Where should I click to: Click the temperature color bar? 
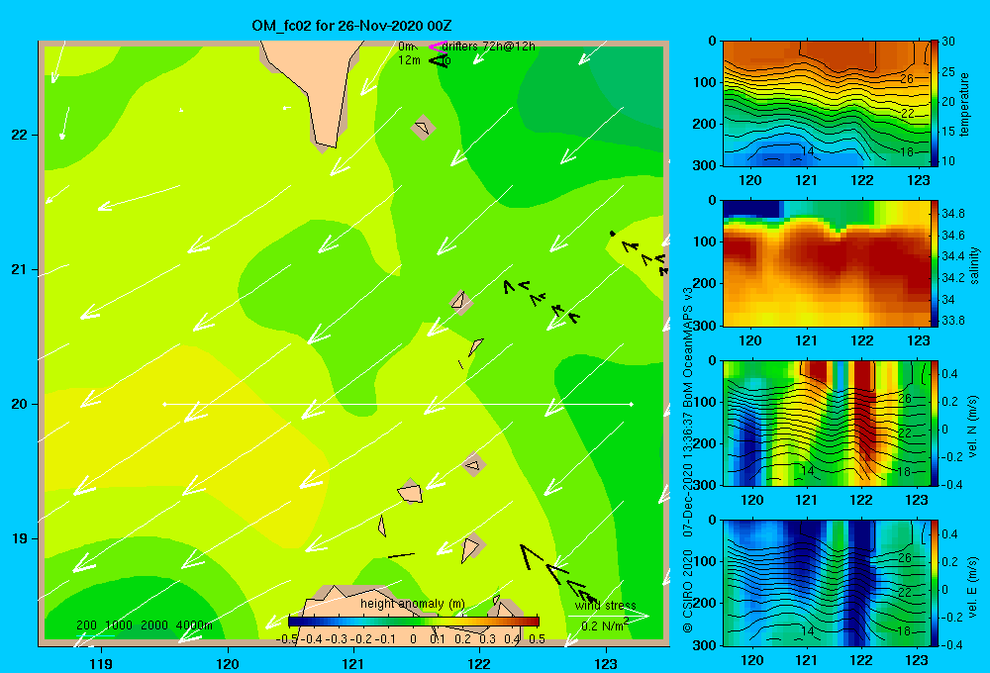tap(934, 104)
